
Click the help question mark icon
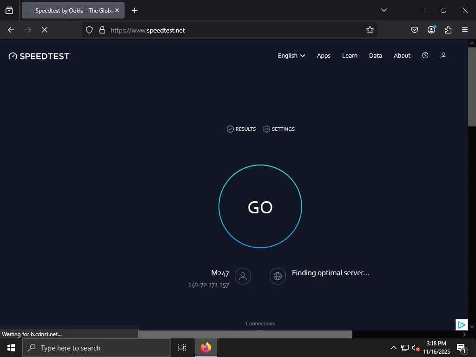(x=425, y=55)
